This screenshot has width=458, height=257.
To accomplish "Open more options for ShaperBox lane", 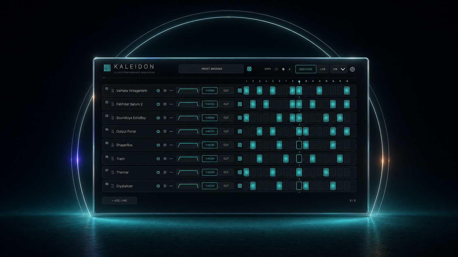I will [171, 145].
